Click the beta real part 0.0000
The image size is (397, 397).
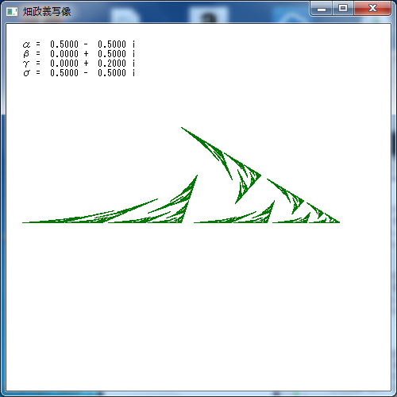pyautogui.click(x=64, y=54)
